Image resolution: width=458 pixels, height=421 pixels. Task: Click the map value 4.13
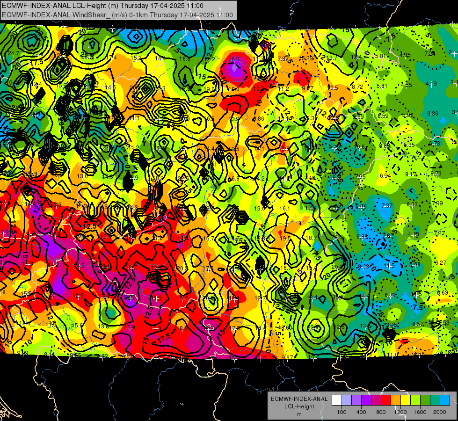click(x=414, y=234)
